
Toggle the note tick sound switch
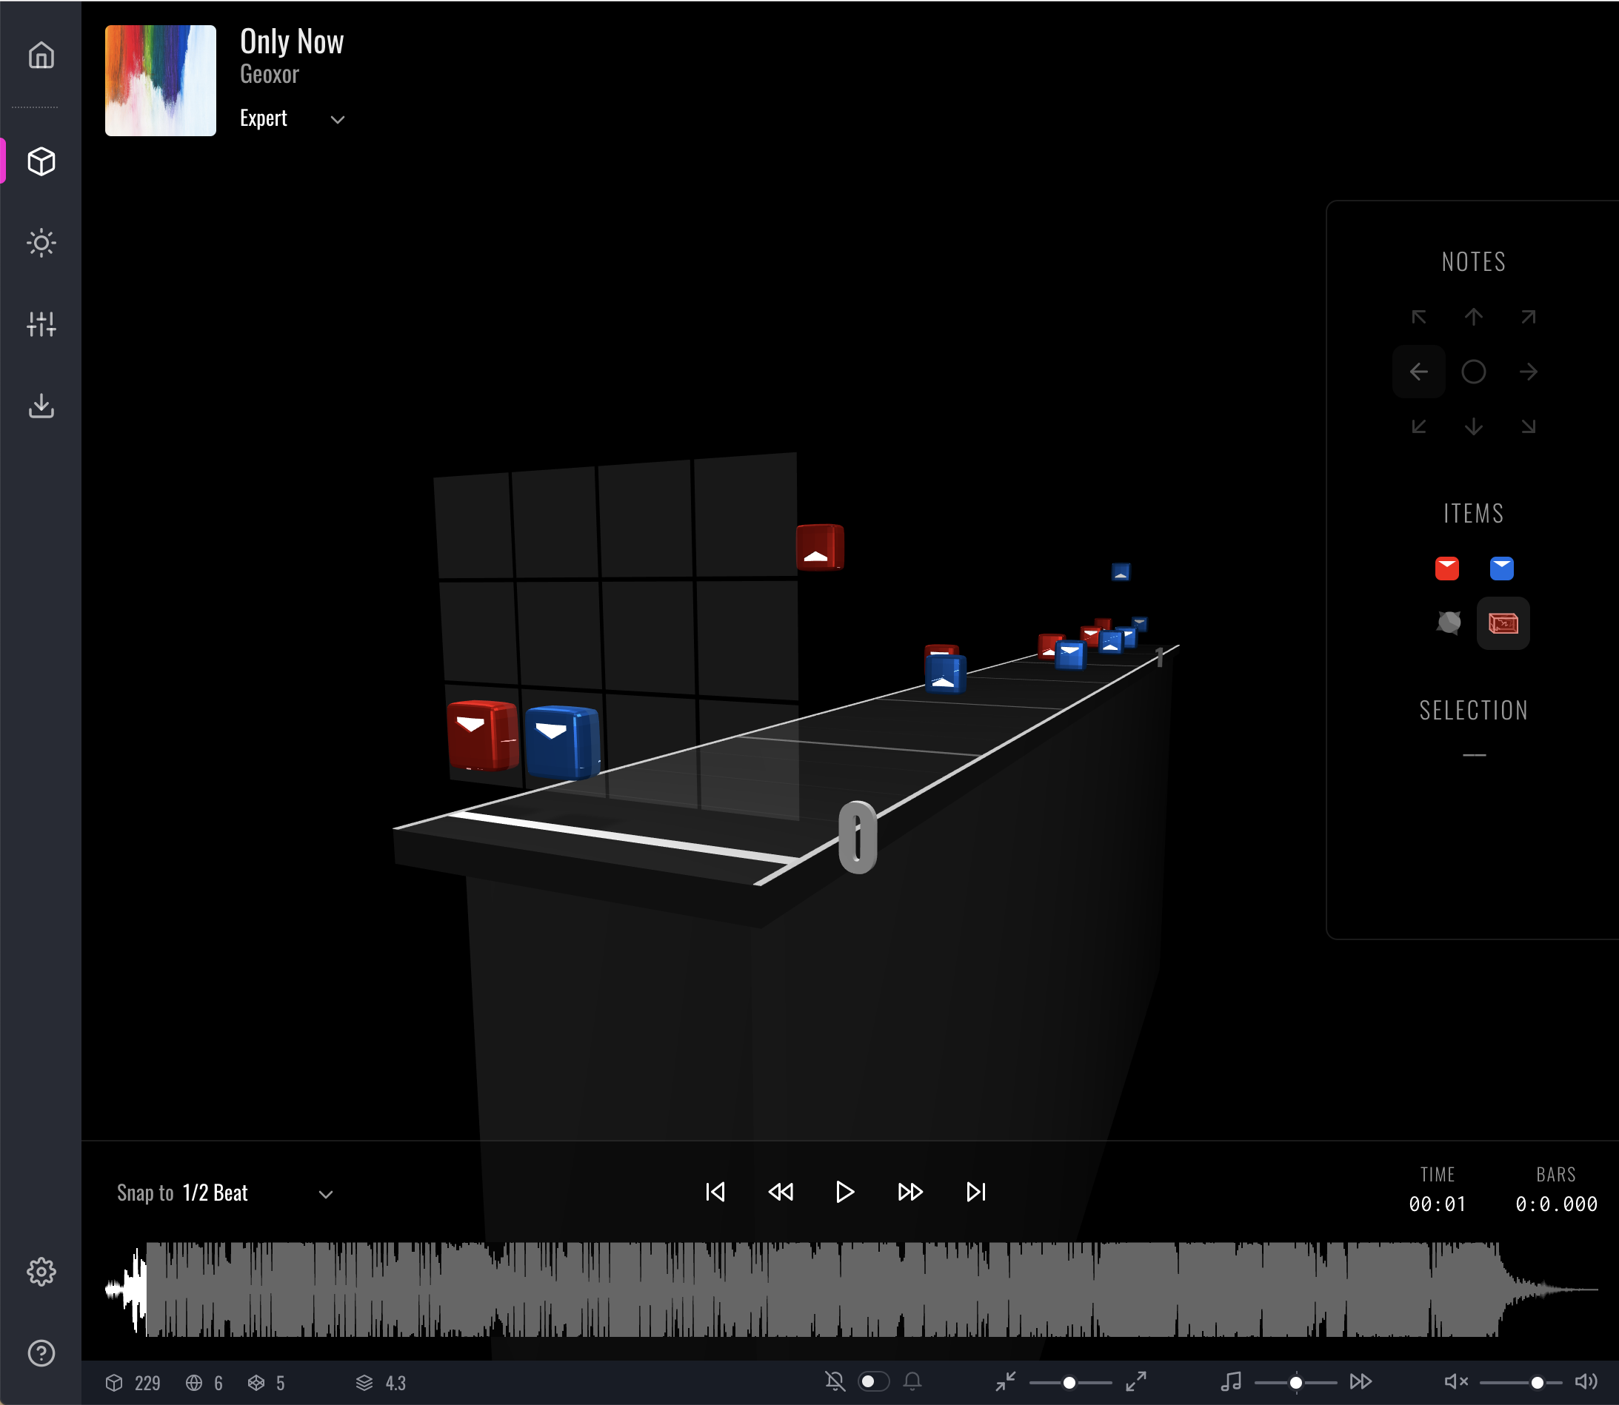(x=874, y=1381)
